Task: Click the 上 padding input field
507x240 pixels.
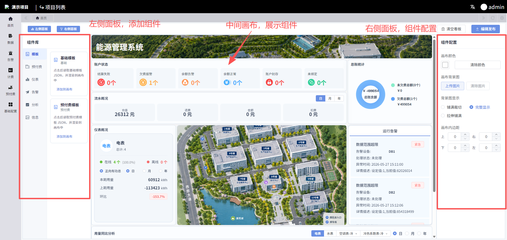Action: tap(455, 137)
